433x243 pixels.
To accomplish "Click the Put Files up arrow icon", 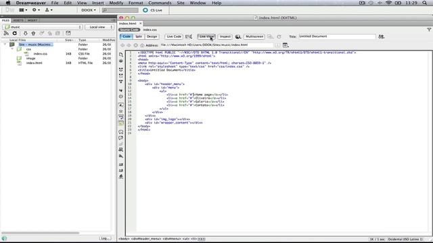I will point(33,33).
